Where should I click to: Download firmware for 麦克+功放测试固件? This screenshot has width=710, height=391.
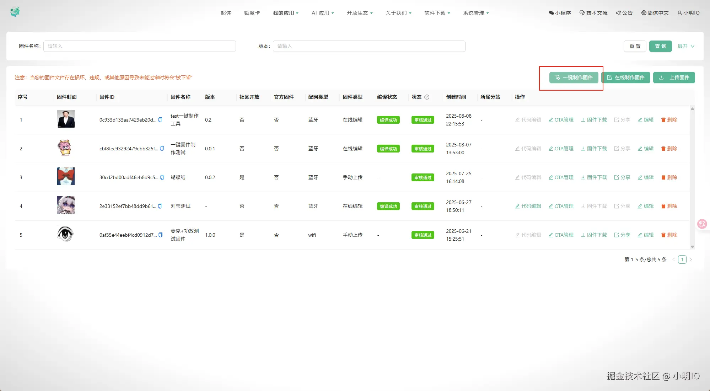pos(594,235)
